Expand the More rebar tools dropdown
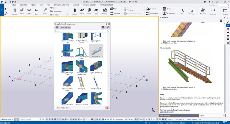The height and width of the screenshot is (124, 230). pos(183,11)
